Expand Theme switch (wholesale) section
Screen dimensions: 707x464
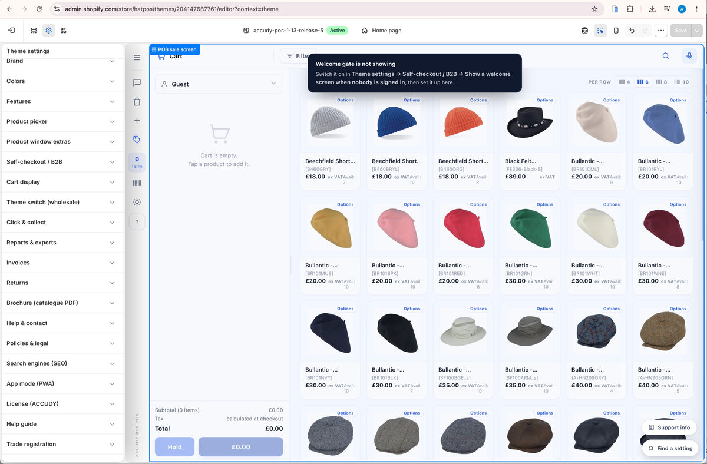point(62,202)
